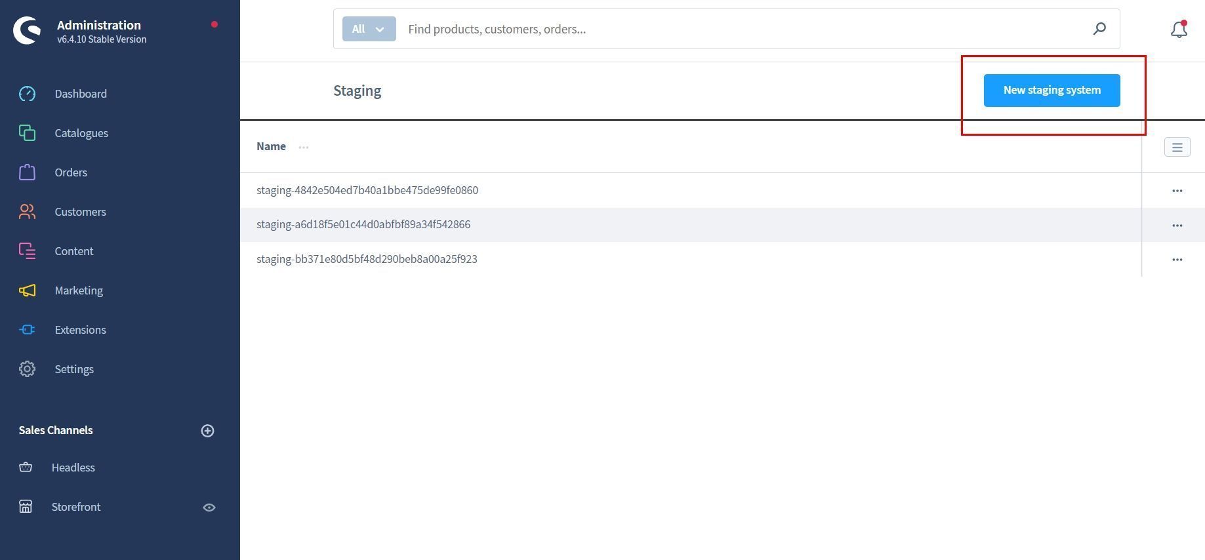Click the Dashboard gauge icon

pos(27,94)
